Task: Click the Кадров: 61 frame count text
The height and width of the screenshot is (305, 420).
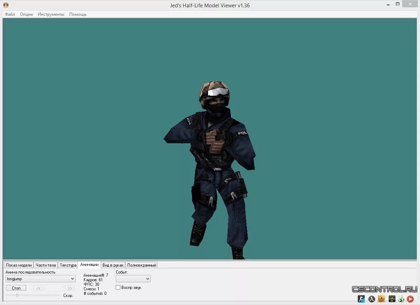Action: click(93, 280)
